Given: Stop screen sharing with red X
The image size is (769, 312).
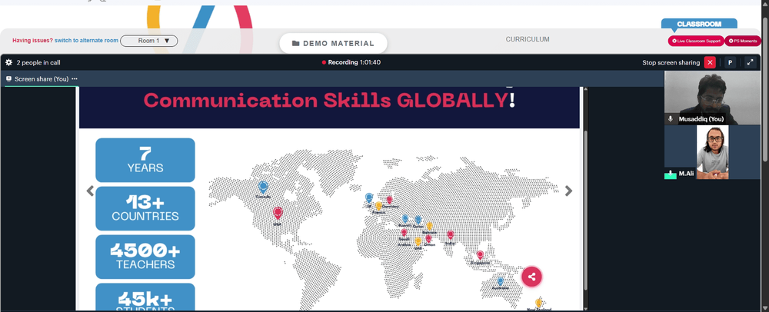Looking at the screenshot, I should (710, 63).
